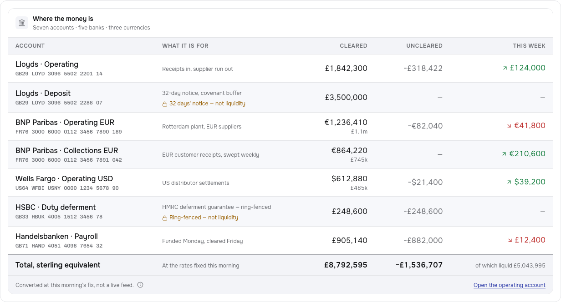Click the Rotterdam plant, EUR suppliers description
The width and height of the screenshot is (561, 302).
pos(202,127)
